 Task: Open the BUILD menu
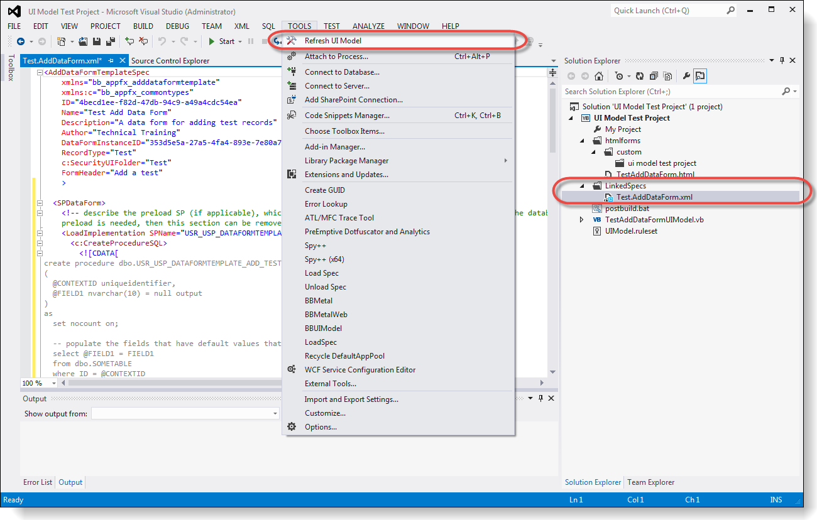[x=143, y=26]
